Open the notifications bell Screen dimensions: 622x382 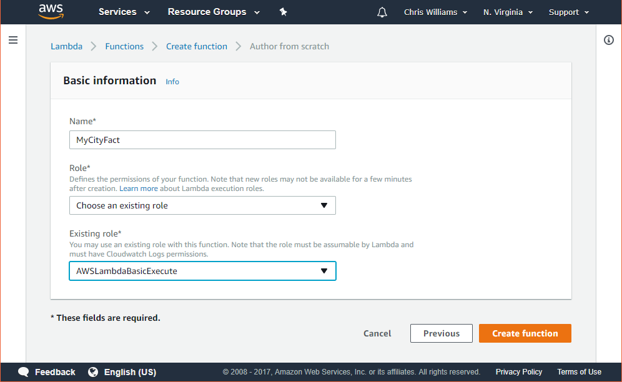coord(382,12)
